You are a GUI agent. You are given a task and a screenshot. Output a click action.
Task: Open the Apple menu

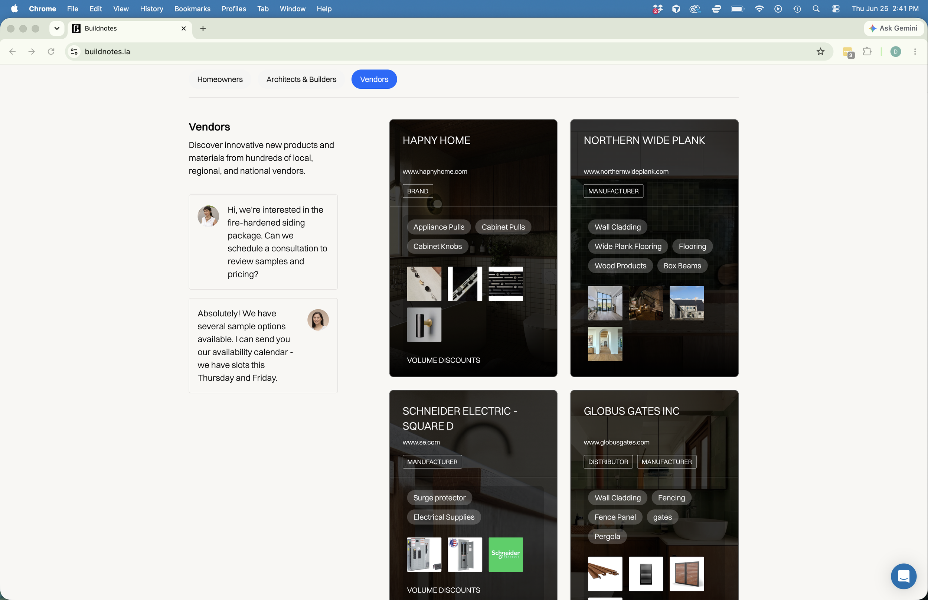14,9
